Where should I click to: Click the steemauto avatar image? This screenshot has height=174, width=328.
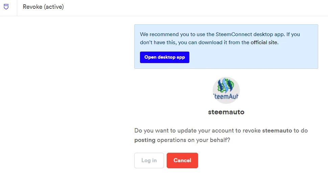pos(226,90)
